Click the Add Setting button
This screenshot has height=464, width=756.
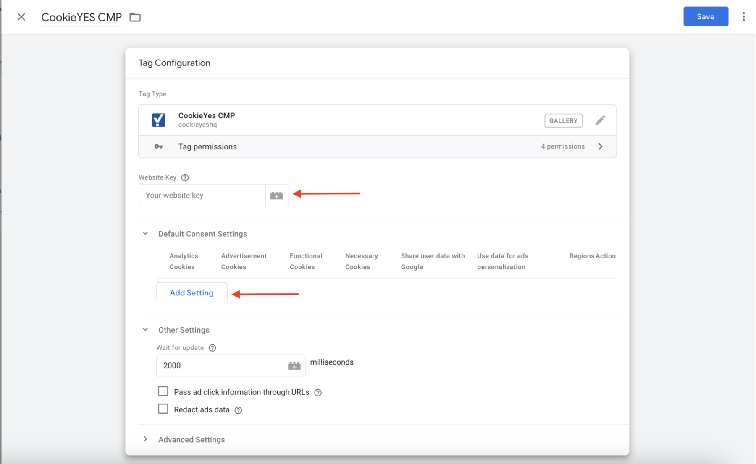coord(192,292)
